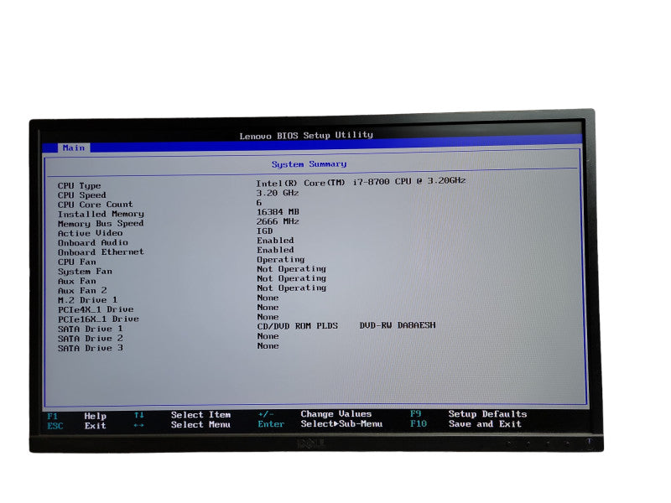Click the ESC key hint
The height and width of the screenshot is (503, 671).
point(55,426)
